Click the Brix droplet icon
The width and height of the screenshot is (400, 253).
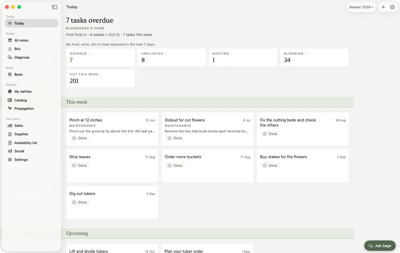[10, 49]
